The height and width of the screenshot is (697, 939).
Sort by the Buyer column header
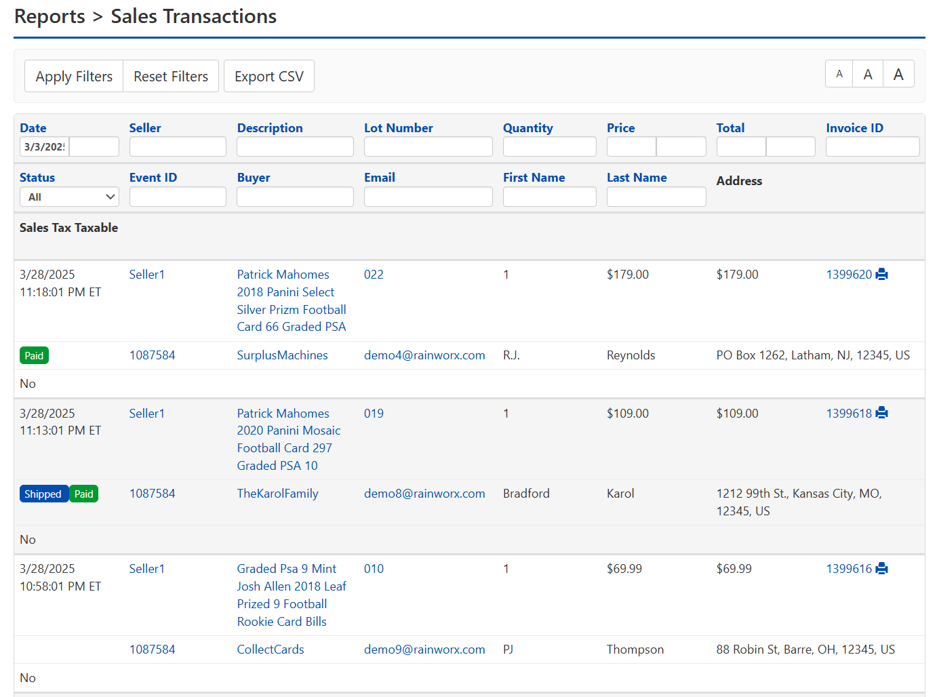[254, 177]
